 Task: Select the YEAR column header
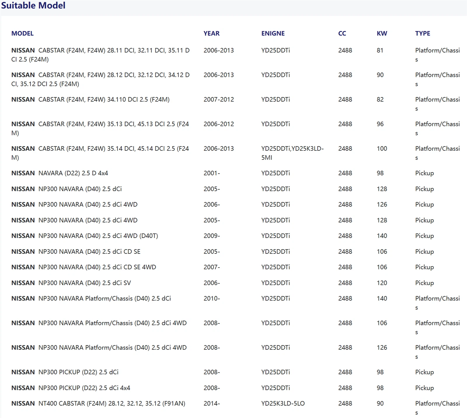click(x=211, y=33)
